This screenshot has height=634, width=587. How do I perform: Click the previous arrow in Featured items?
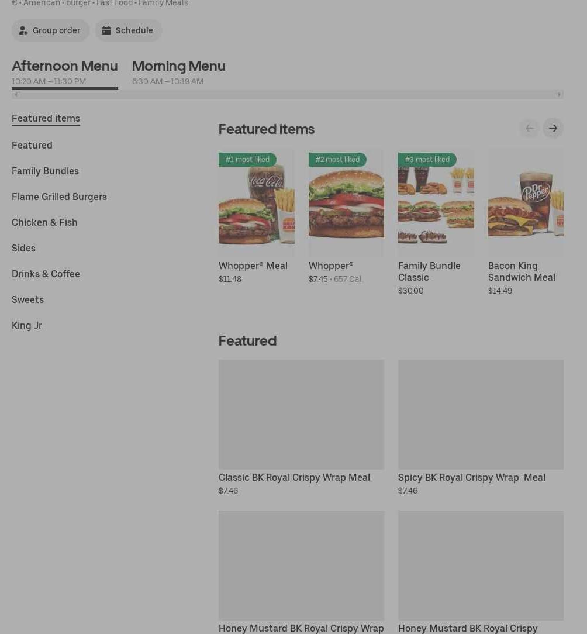[x=529, y=128]
